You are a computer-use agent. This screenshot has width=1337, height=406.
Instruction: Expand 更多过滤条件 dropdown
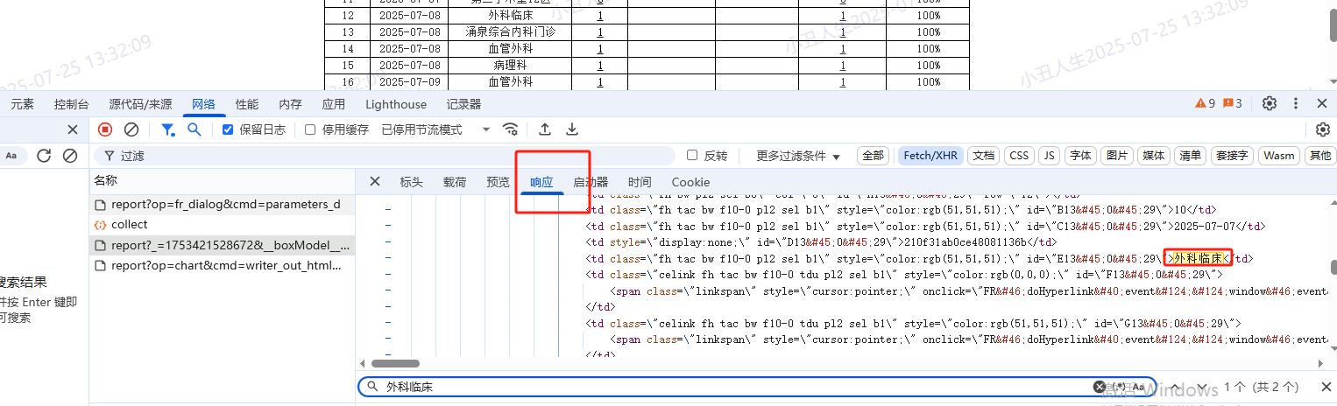point(798,156)
